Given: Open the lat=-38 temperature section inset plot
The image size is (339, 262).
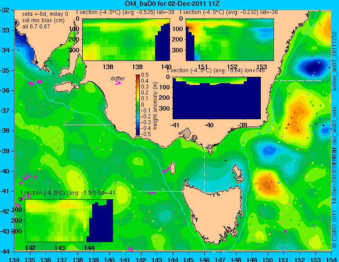Looking at the screenshot, I should pos(126,40).
